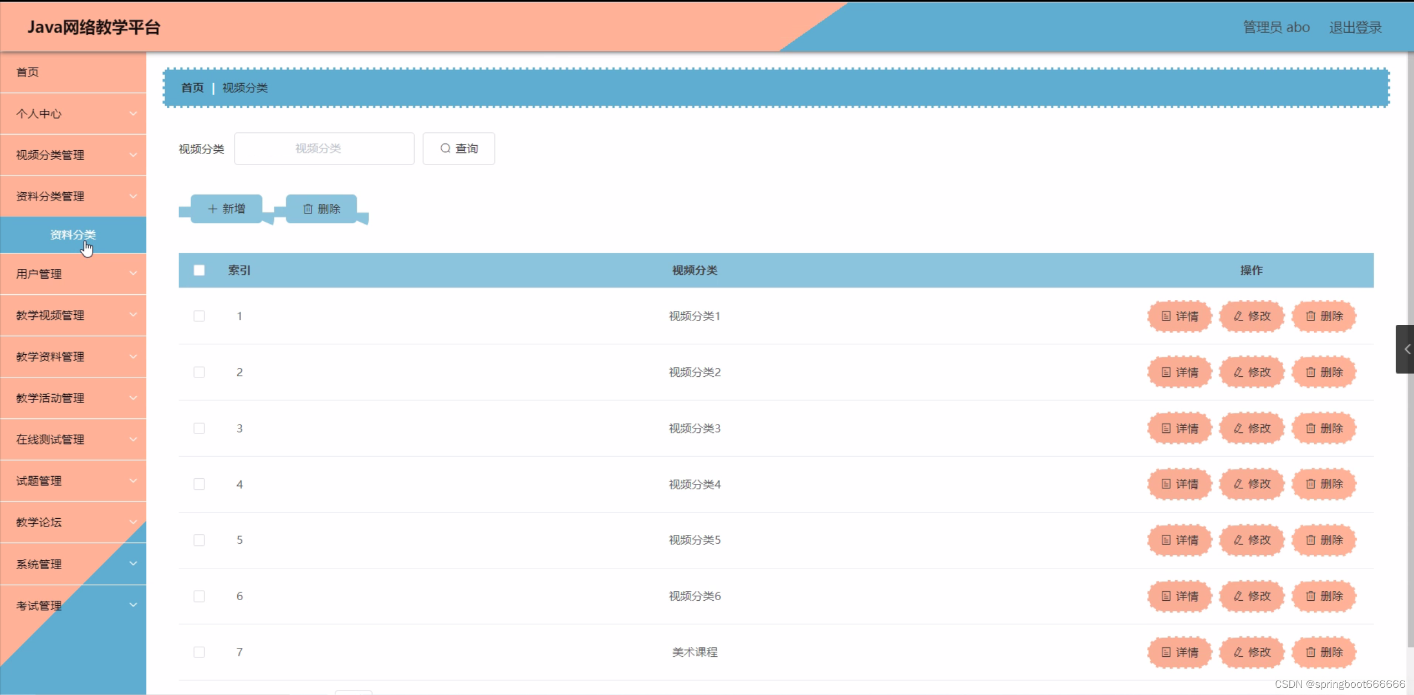
Task: Click 修改 pencil icon for 美术课程 row
Action: (x=1238, y=652)
